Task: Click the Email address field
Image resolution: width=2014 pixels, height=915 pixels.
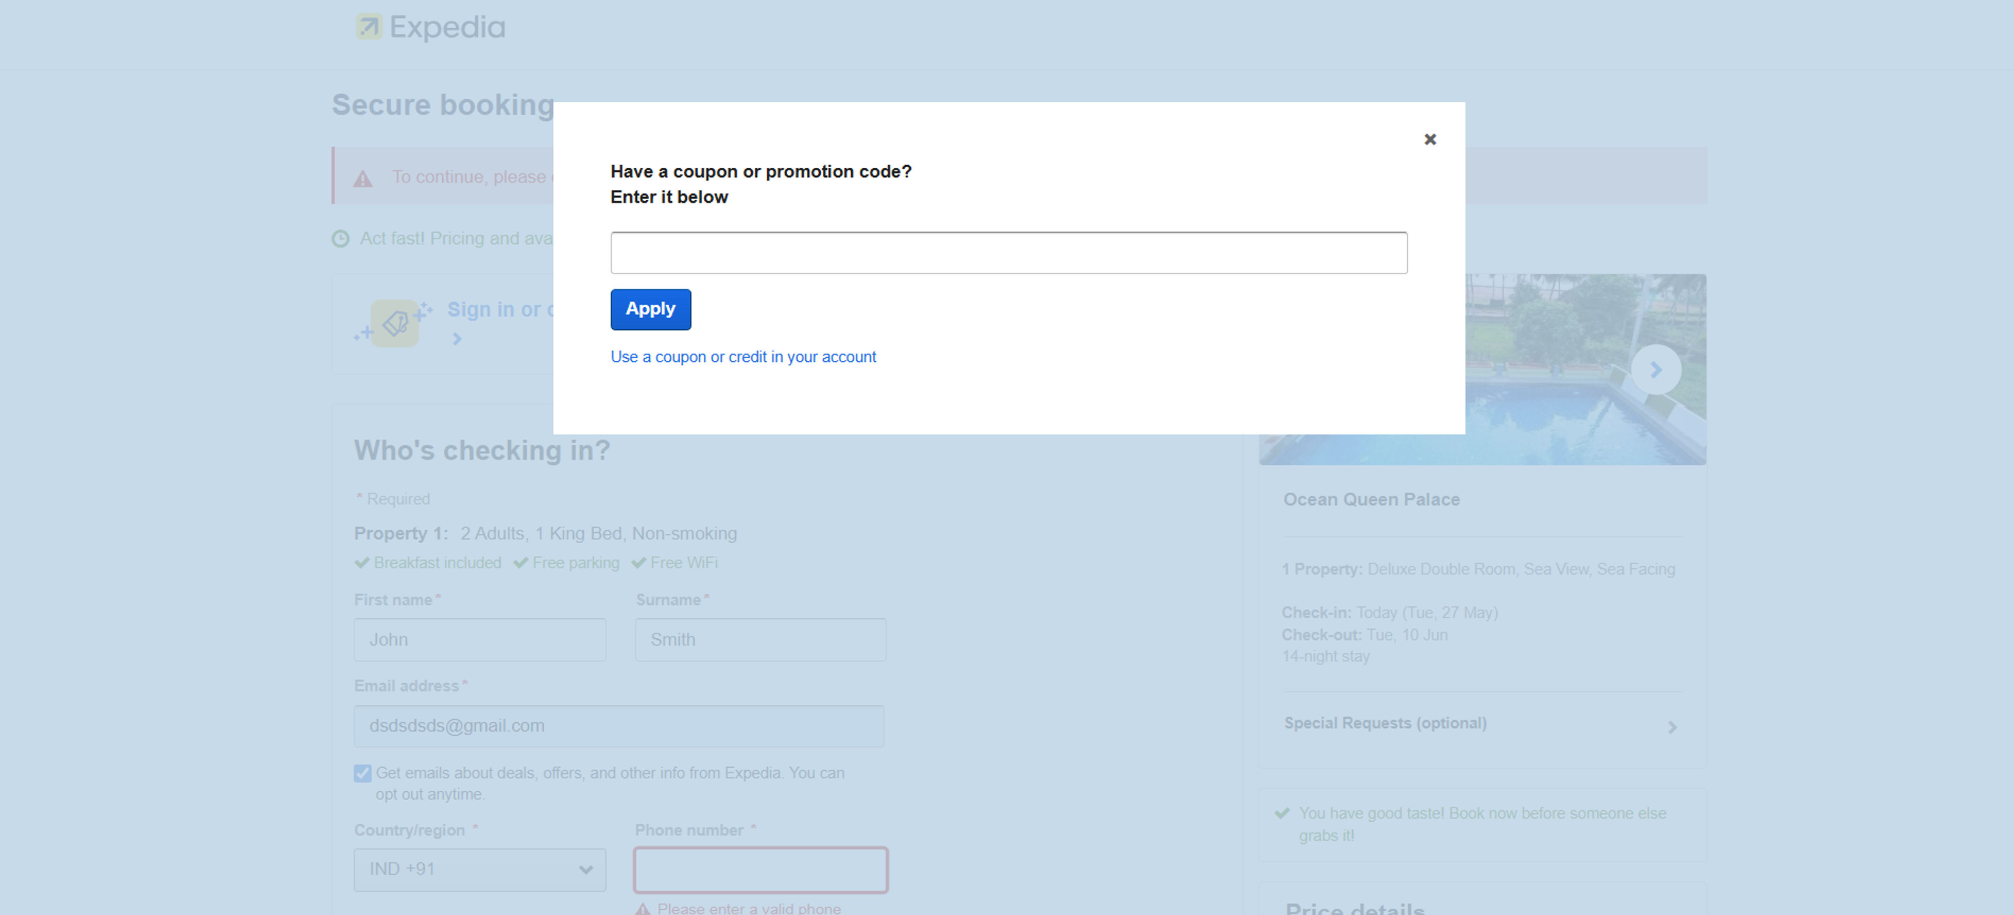Action: coord(618,726)
